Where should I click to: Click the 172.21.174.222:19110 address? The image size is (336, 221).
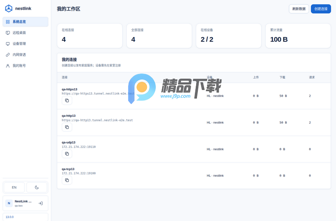[79, 147]
